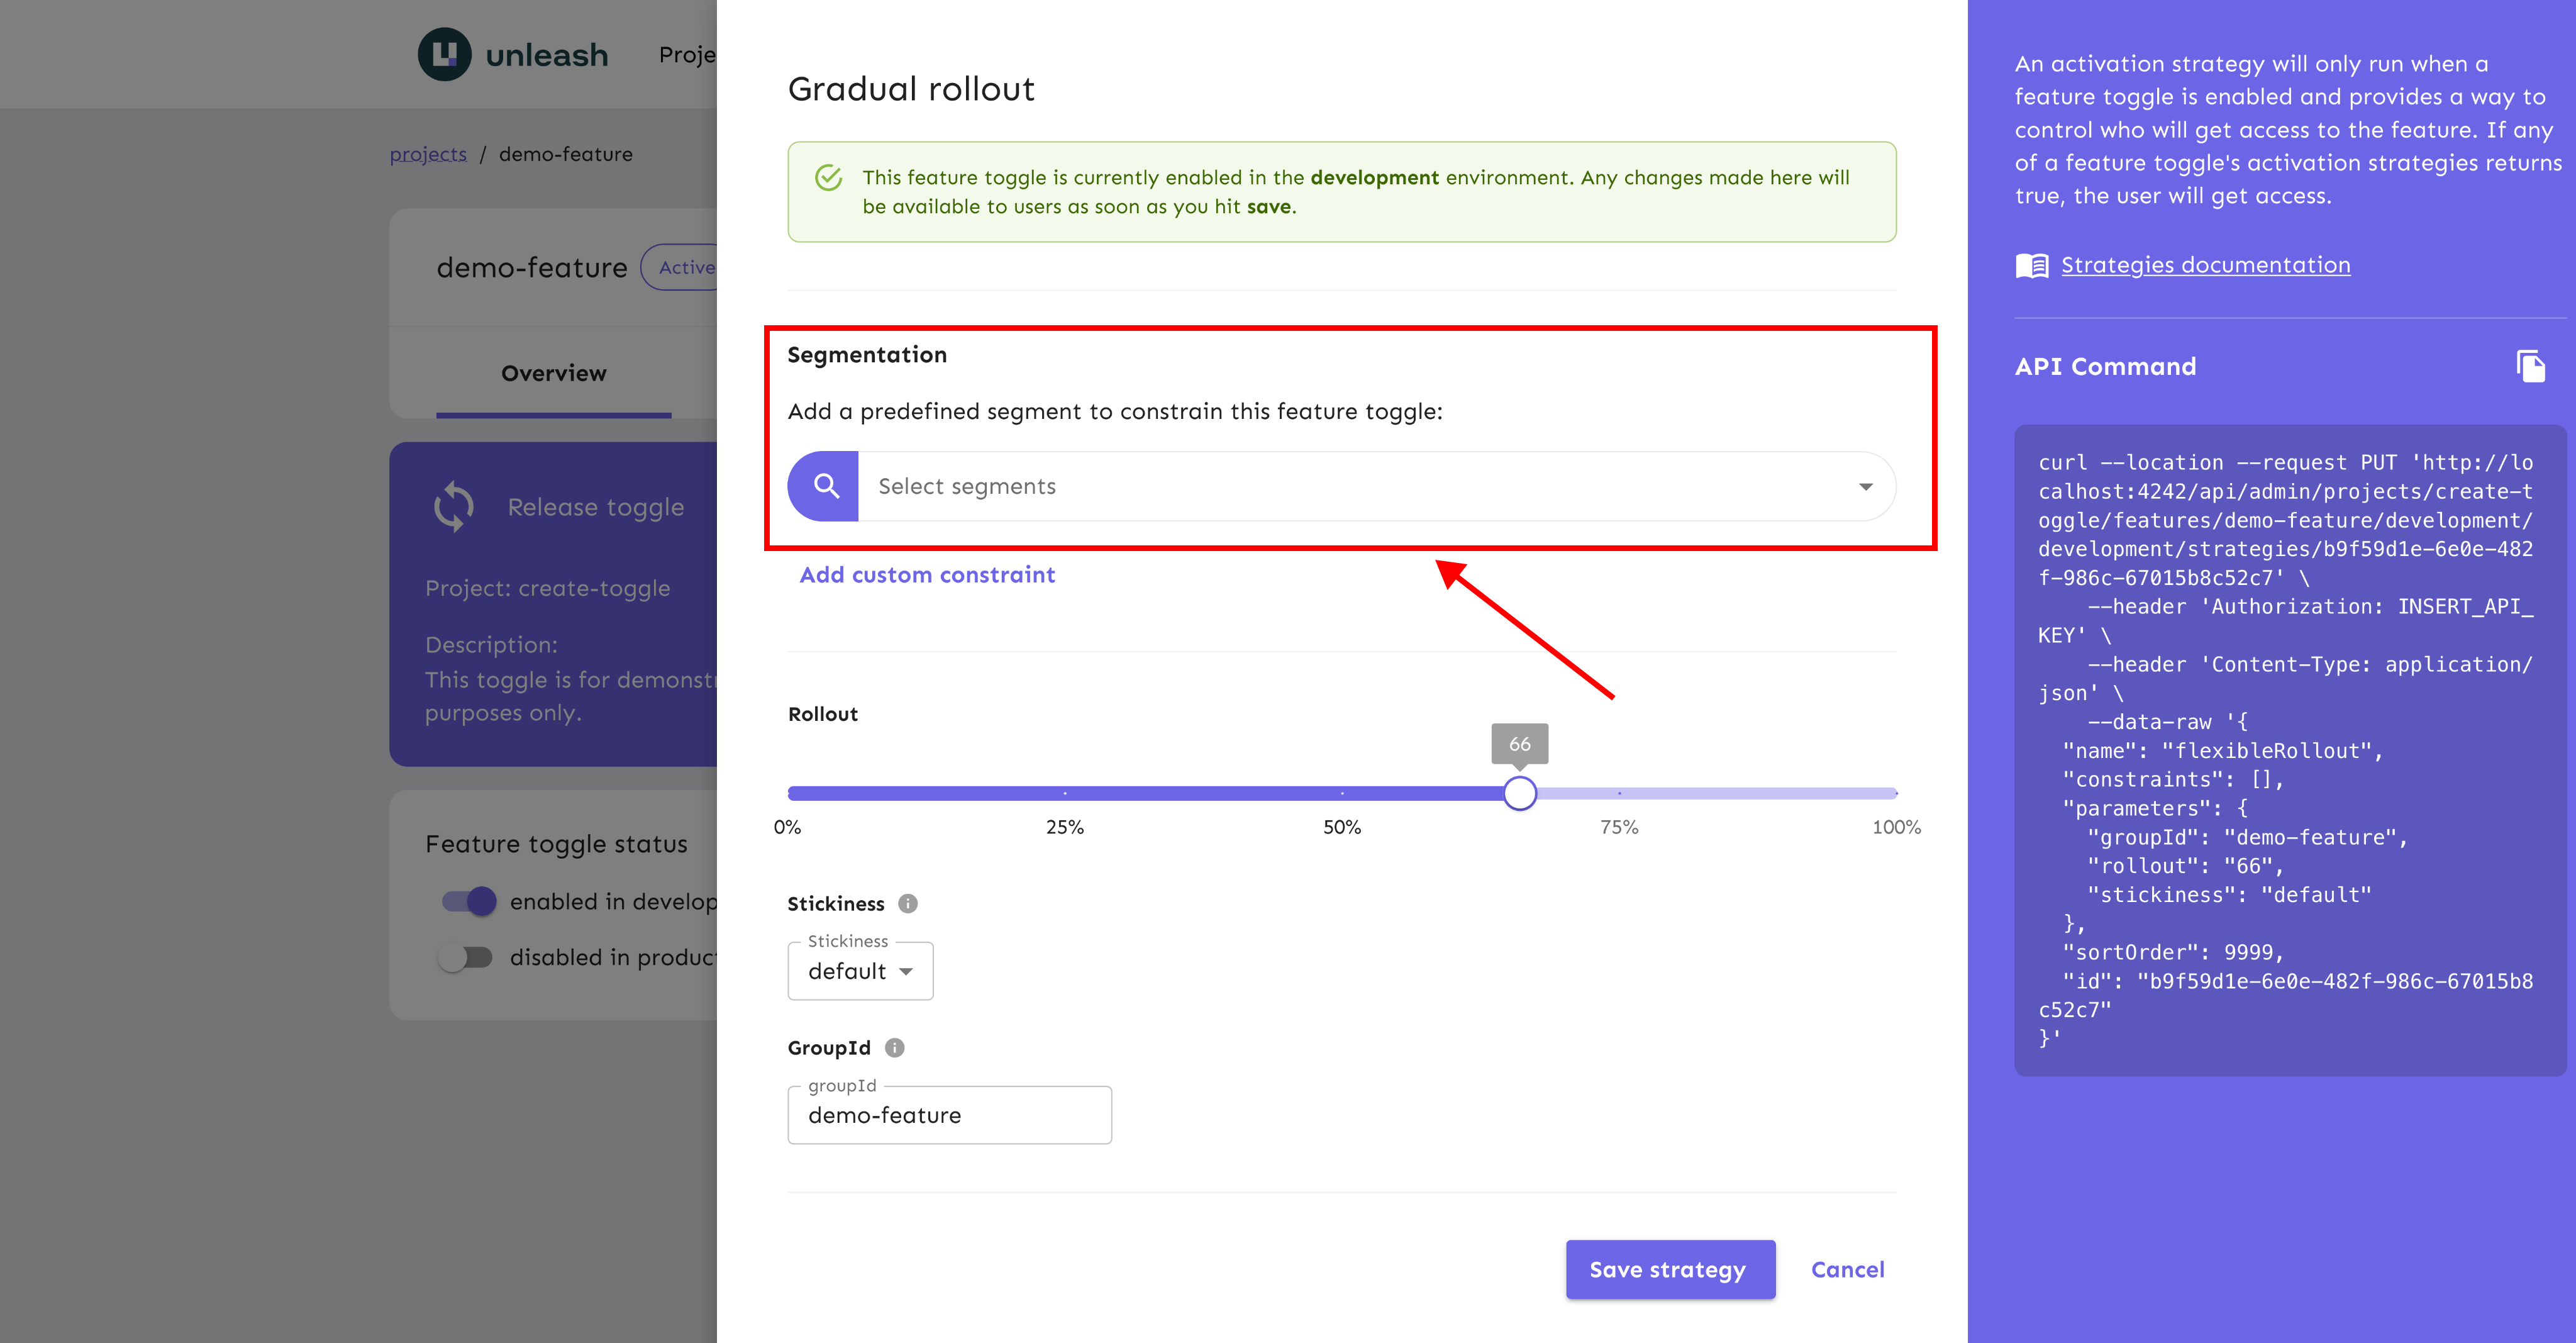Open the Select segments dropdown arrow
2576x1343 pixels.
coord(1865,486)
